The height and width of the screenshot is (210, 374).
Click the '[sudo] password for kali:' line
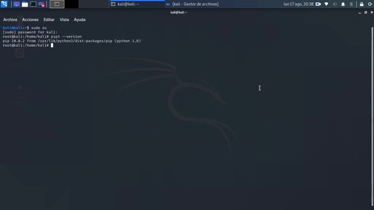click(30, 32)
